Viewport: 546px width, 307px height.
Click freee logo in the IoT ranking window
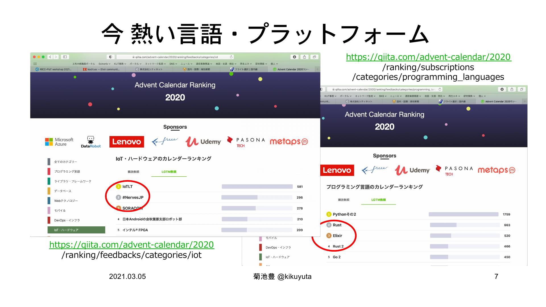(x=165, y=141)
